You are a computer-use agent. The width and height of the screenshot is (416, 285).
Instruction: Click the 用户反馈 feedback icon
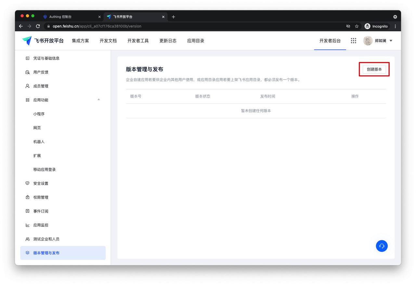click(27, 72)
